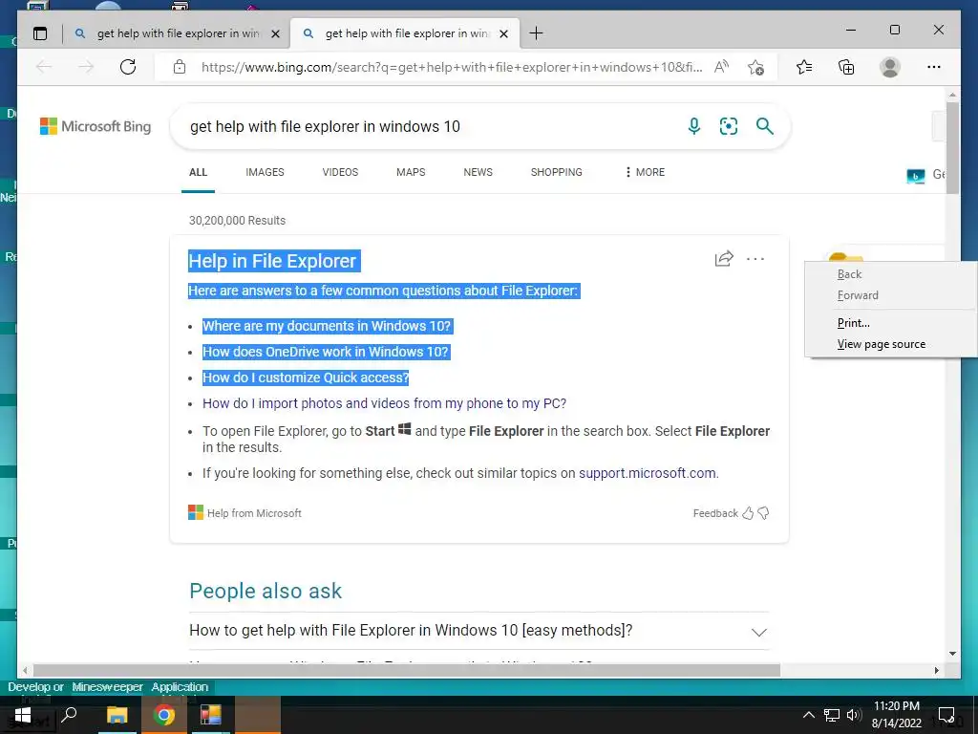Click the Feedback label text
This screenshot has width=978, height=734.
[715, 513]
